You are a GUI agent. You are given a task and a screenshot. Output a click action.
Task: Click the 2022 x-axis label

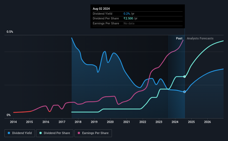click(x=143, y=122)
